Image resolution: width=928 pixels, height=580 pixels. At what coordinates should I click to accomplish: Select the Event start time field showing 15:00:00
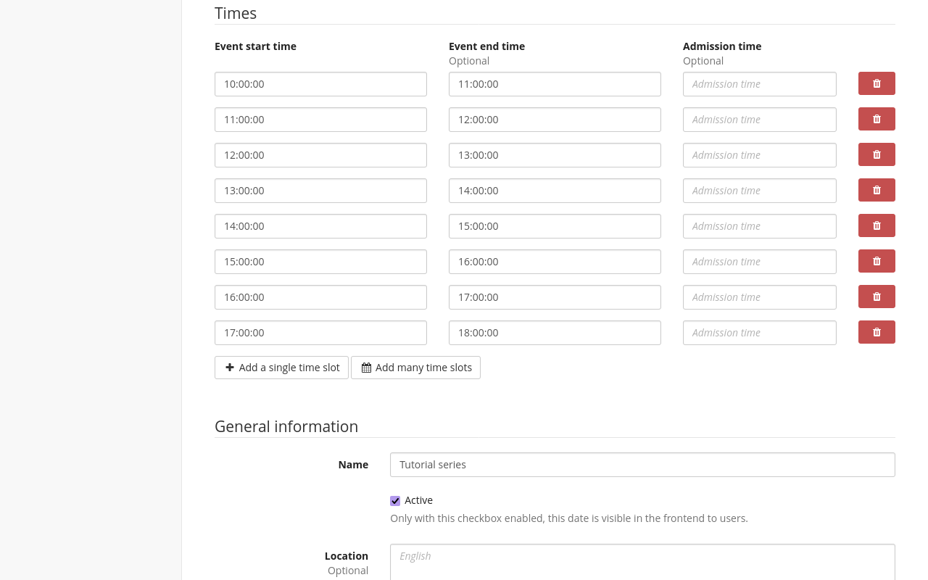pos(320,262)
